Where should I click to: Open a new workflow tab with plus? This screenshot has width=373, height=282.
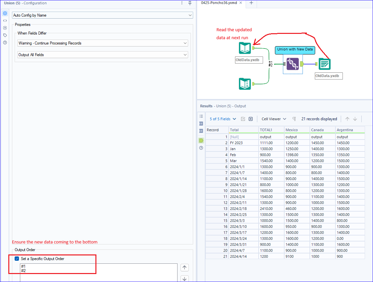tap(251, 3)
